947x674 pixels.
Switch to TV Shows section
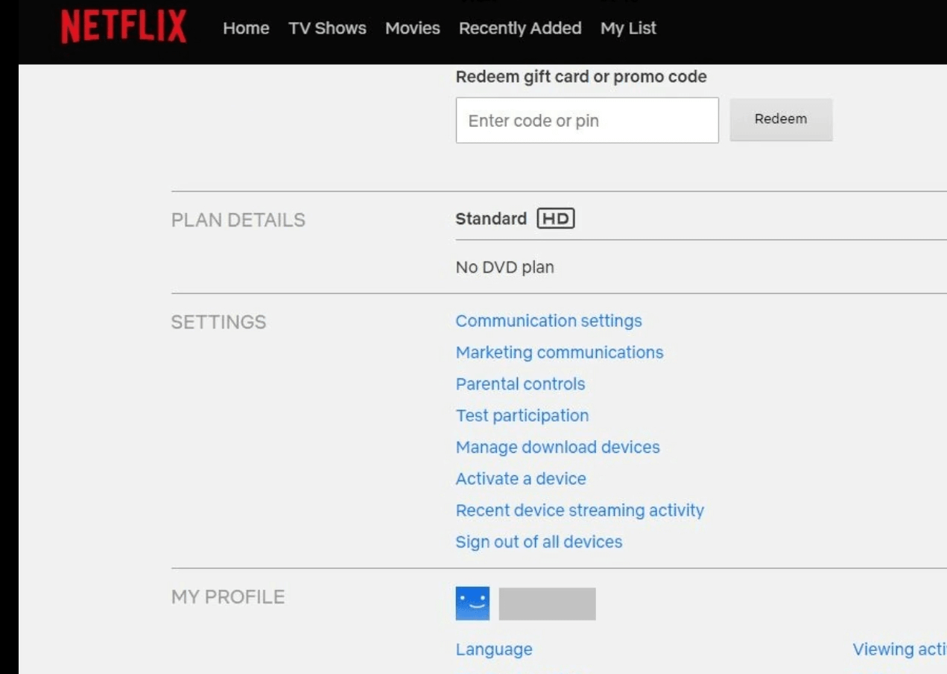[328, 28]
